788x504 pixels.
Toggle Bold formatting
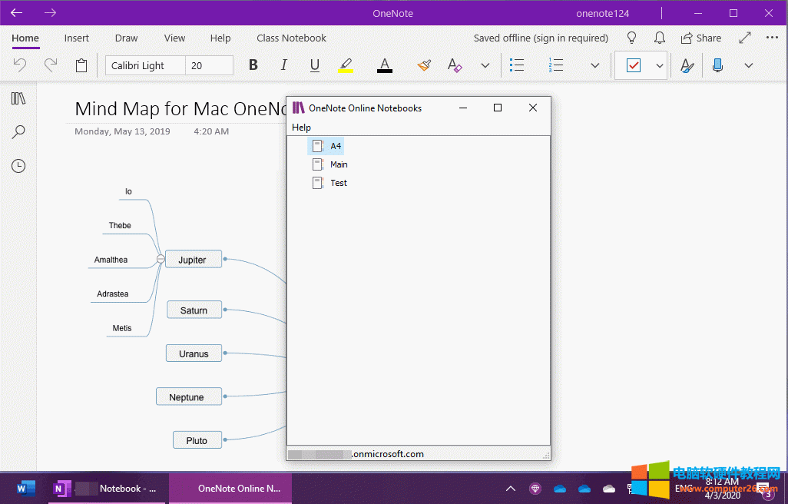point(253,65)
